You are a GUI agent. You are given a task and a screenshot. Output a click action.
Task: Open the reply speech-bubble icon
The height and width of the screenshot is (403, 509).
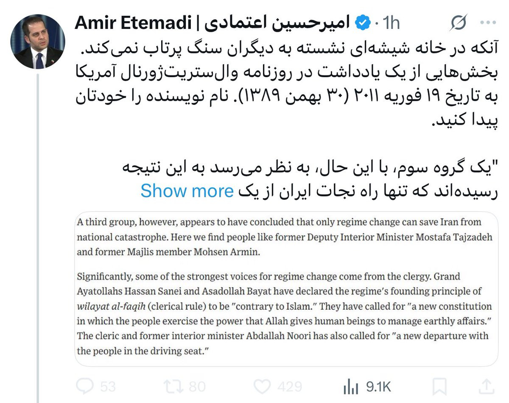coord(86,386)
